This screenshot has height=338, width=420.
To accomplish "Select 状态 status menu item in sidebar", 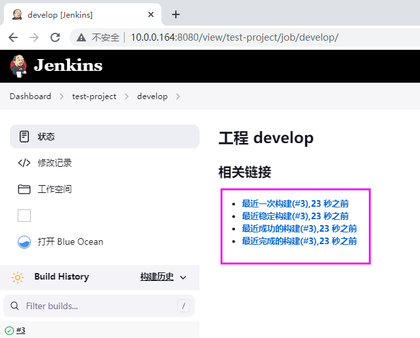I will [104, 137].
